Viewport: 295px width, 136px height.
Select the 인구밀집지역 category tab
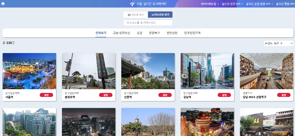(192, 33)
